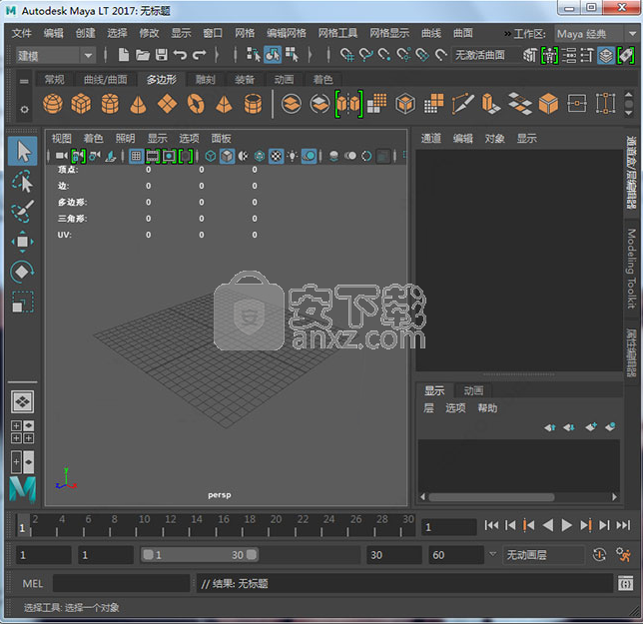This screenshot has width=643, height=625.
Task: Create a polygon cube from the shelf
Action: (x=81, y=104)
